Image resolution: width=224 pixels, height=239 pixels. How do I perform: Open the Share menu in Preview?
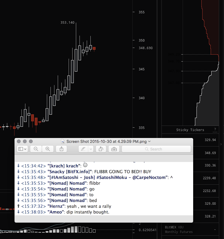click(61, 149)
